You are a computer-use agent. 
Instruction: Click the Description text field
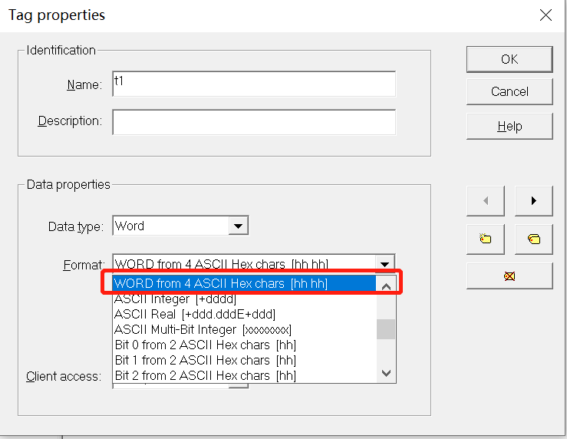pyautogui.click(x=253, y=122)
